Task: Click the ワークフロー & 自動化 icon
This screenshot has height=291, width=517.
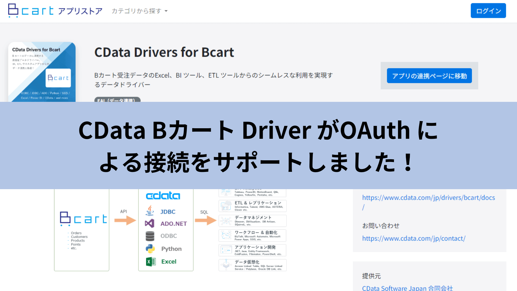Action: click(226, 235)
